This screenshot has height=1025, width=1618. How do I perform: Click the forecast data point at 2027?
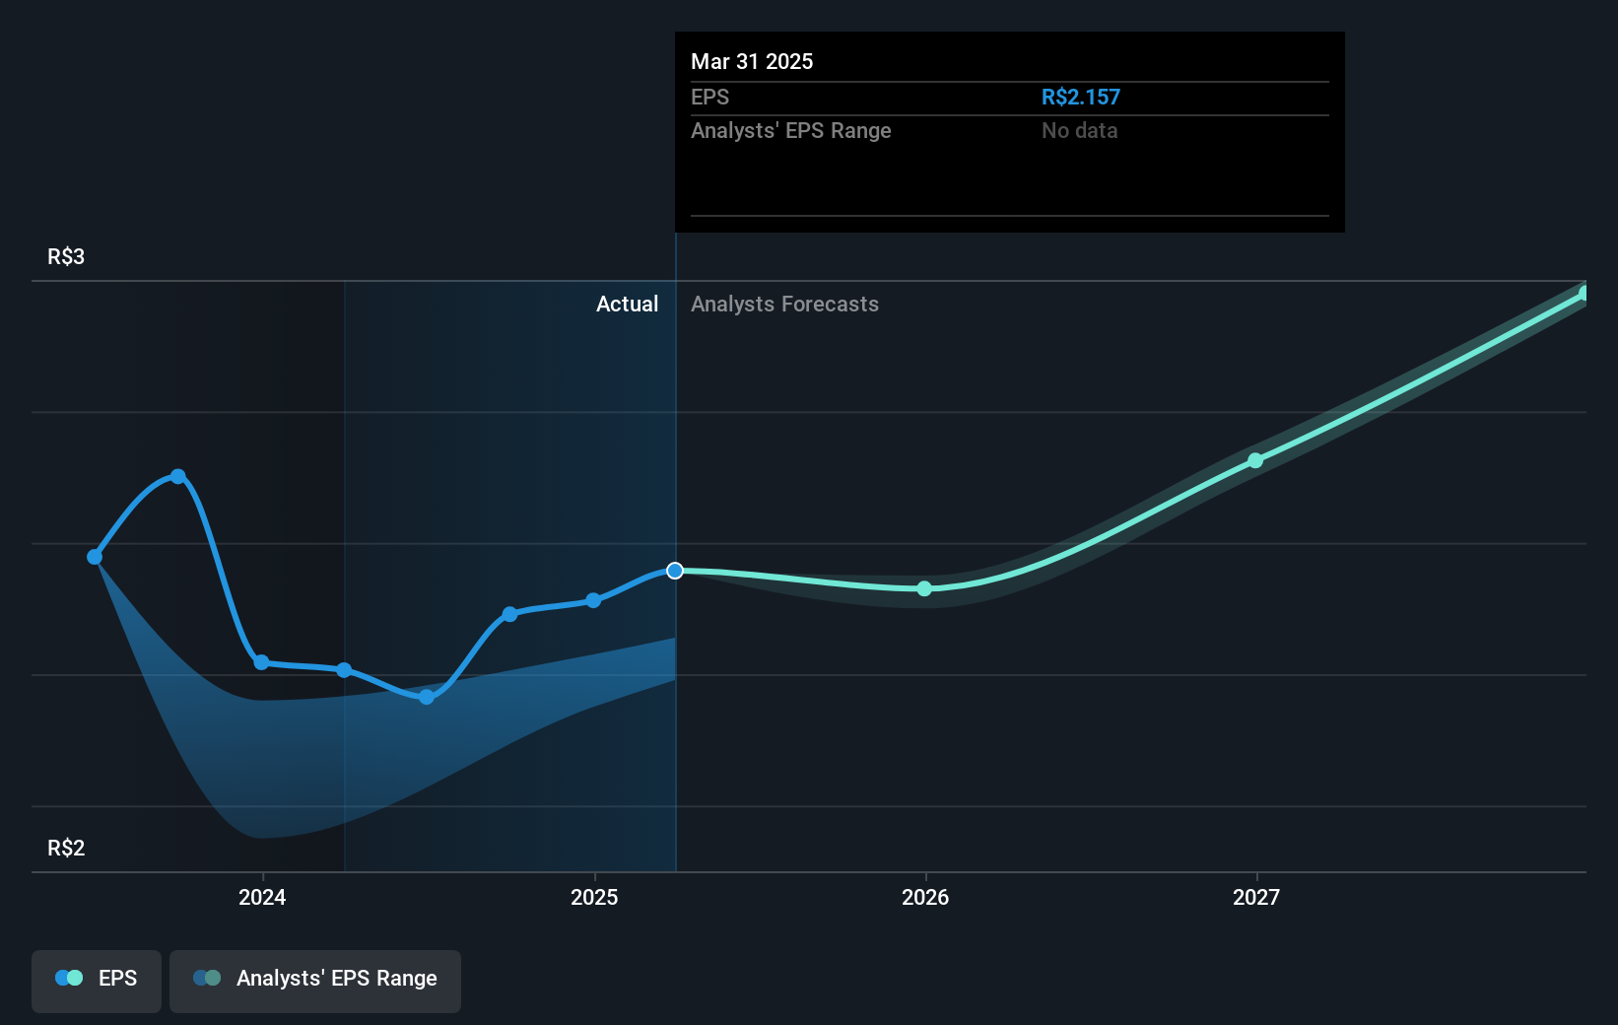(1255, 460)
